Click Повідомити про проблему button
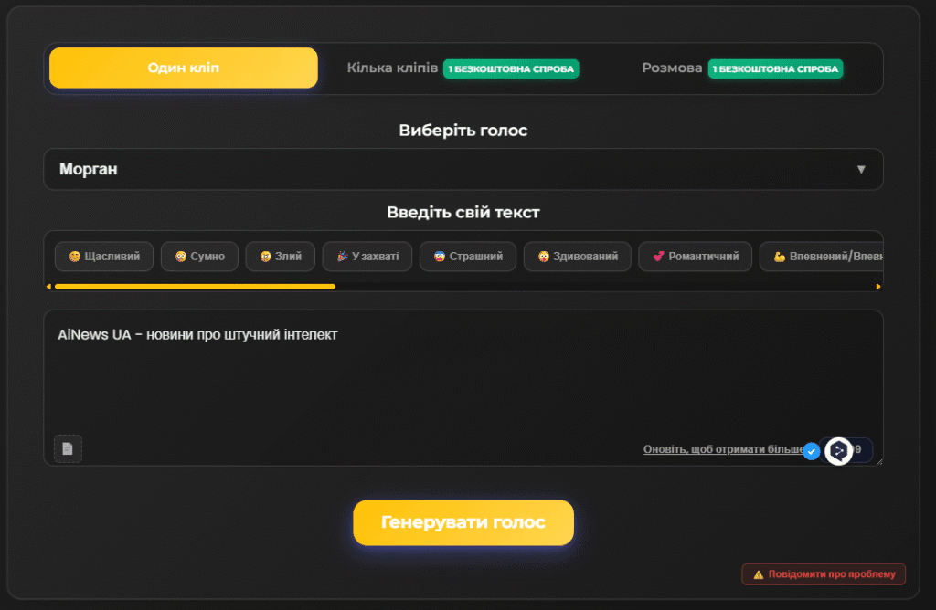The image size is (936, 610). click(x=824, y=574)
